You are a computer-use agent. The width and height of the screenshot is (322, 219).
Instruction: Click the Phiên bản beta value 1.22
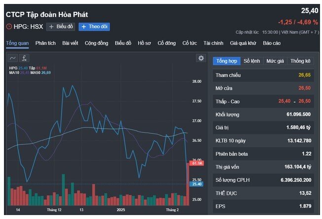(x=306, y=154)
